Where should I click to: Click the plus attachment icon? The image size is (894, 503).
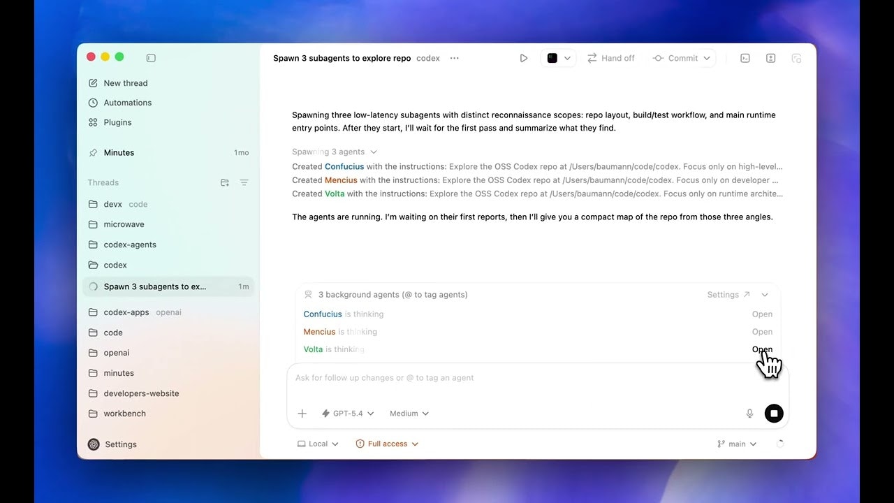(x=302, y=414)
